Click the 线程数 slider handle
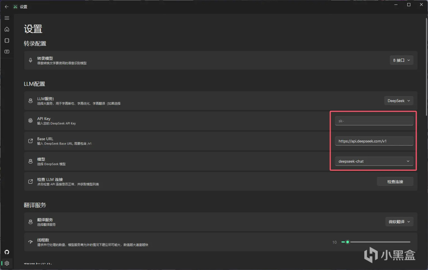Image resolution: width=428 pixels, height=270 pixels. tap(348, 242)
